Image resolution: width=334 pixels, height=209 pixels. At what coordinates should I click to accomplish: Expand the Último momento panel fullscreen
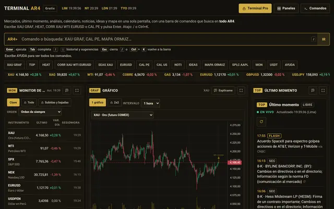coord(323,90)
